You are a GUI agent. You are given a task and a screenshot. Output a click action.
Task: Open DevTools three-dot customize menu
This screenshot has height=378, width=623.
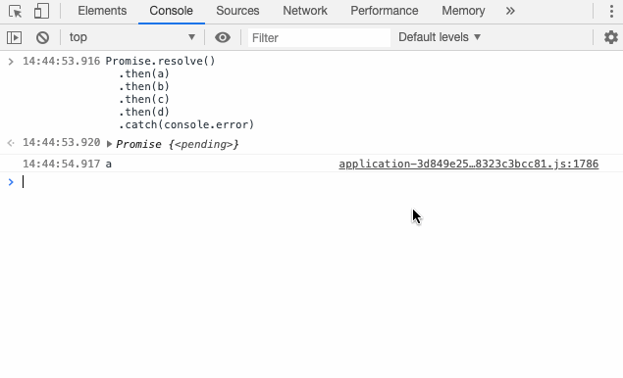(x=611, y=11)
